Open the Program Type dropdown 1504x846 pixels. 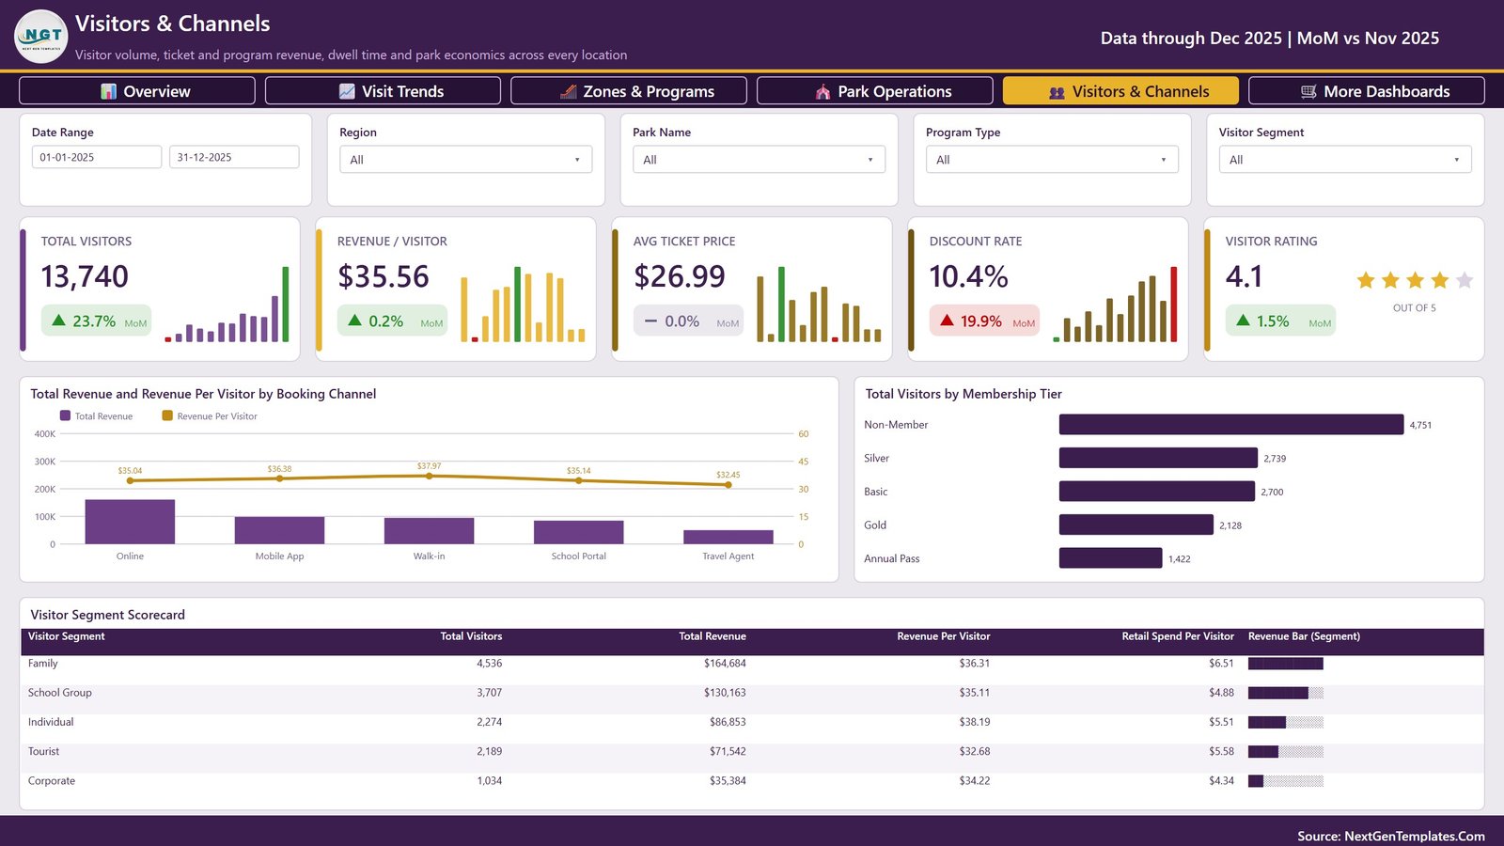pyautogui.click(x=1053, y=160)
